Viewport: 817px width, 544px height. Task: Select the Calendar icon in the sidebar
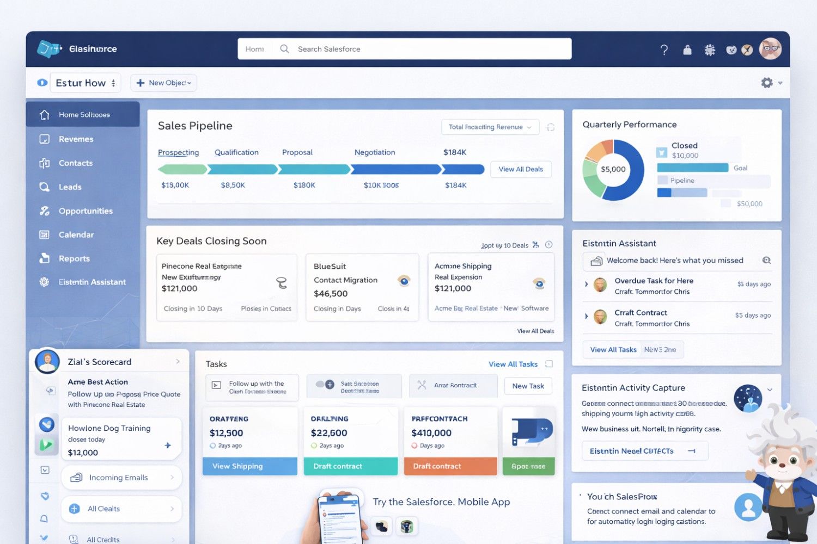coord(45,234)
